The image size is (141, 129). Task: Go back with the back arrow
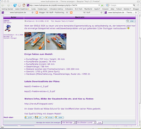pyautogui.click(x=2, y=5)
